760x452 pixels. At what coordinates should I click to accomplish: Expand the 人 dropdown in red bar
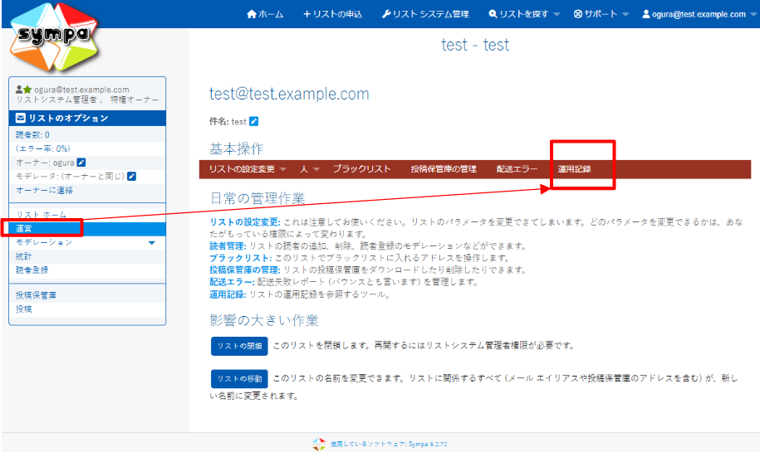pyautogui.click(x=309, y=169)
